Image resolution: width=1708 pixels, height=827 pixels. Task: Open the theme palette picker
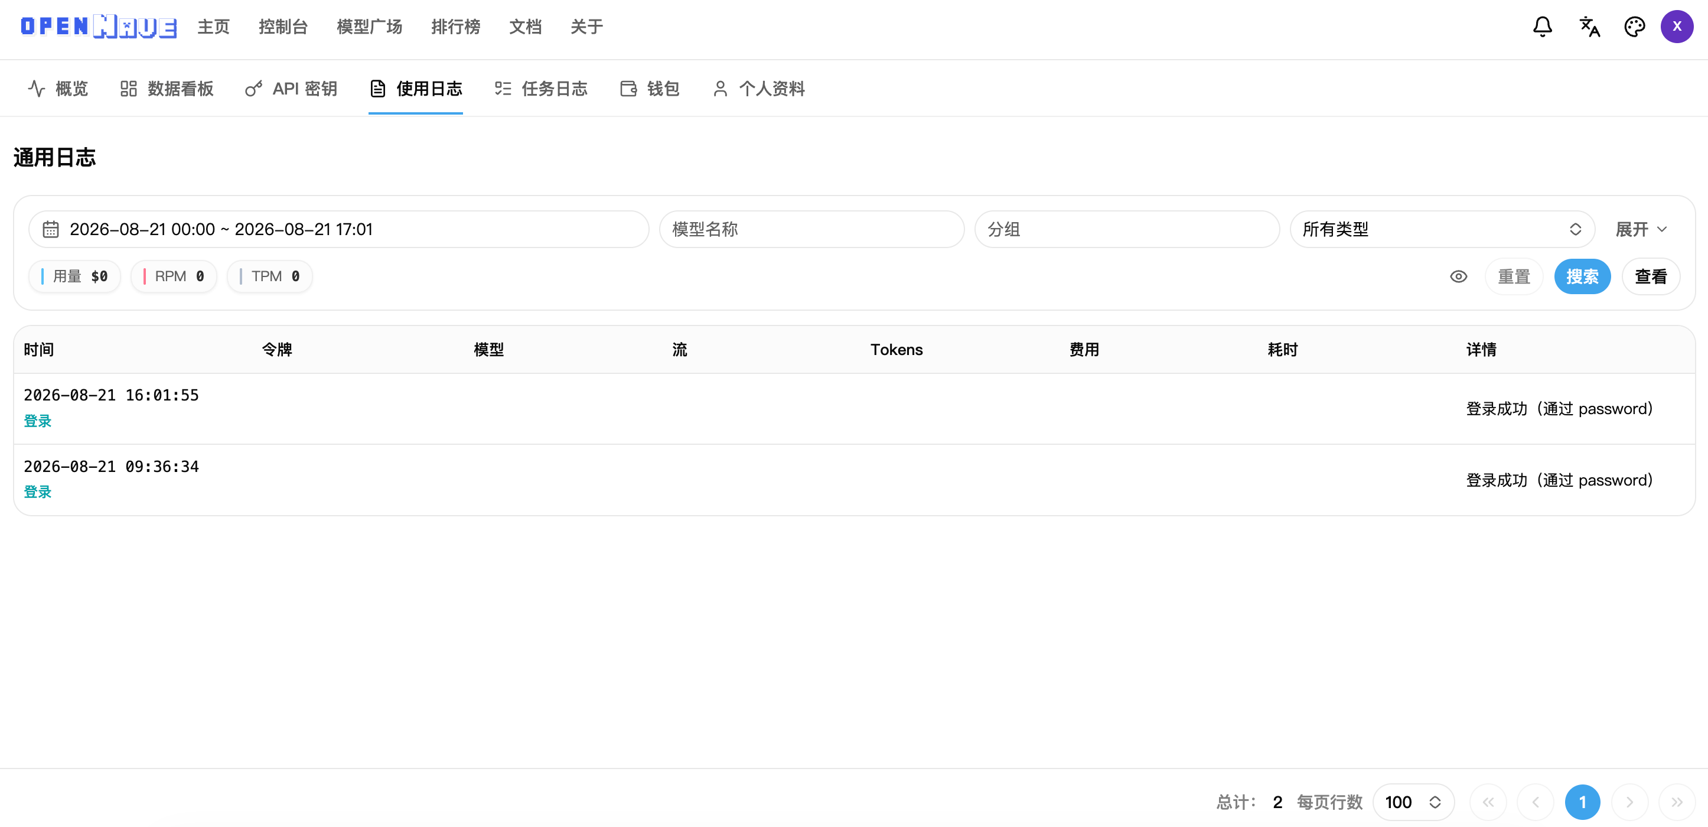(x=1634, y=27)
